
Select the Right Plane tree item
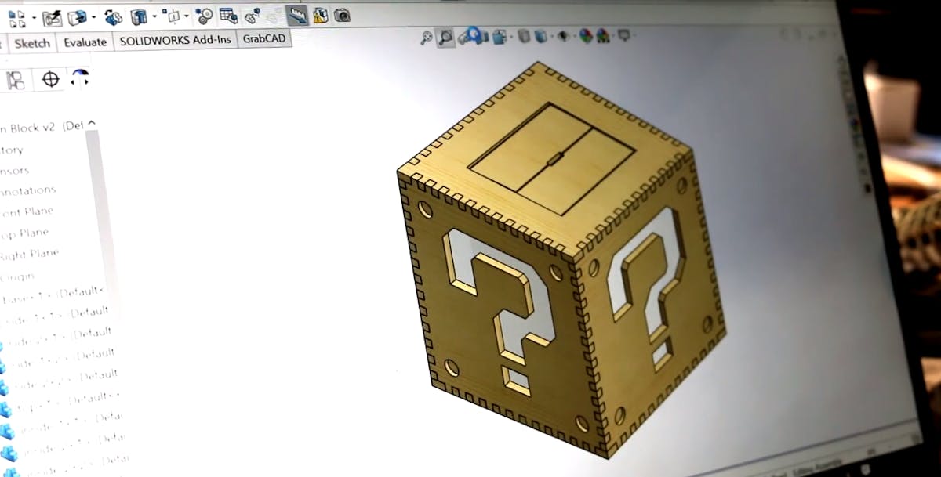(30, 254)
